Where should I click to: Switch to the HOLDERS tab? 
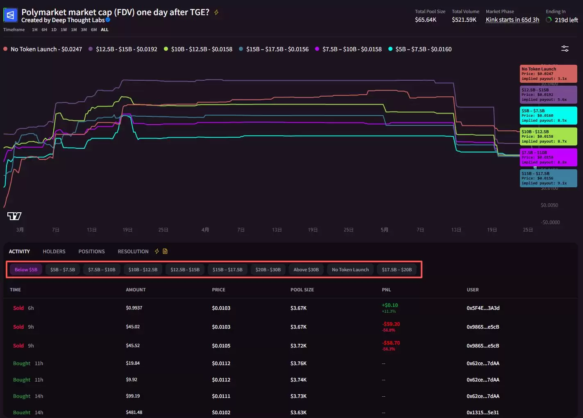[x=54, y=251]
